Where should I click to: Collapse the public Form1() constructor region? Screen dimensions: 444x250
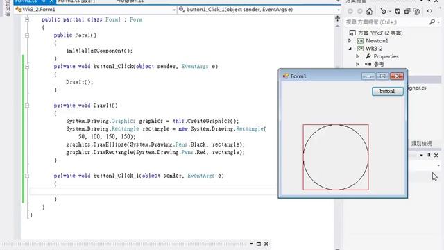pos(27,35)
